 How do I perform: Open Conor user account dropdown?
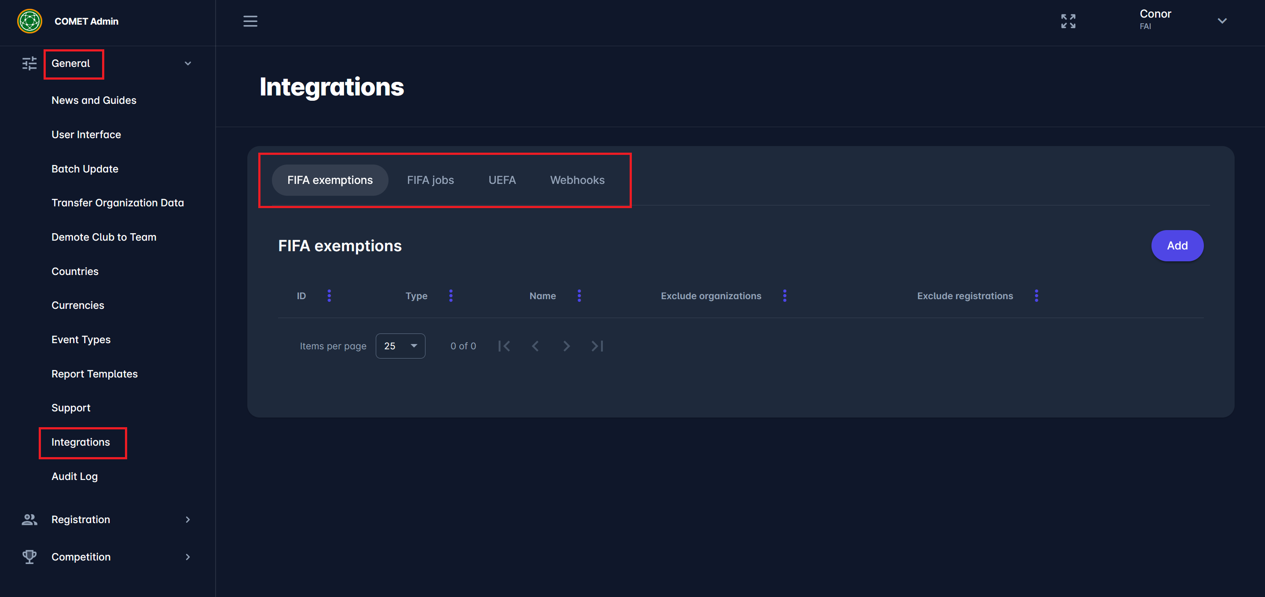point(1222,21)
